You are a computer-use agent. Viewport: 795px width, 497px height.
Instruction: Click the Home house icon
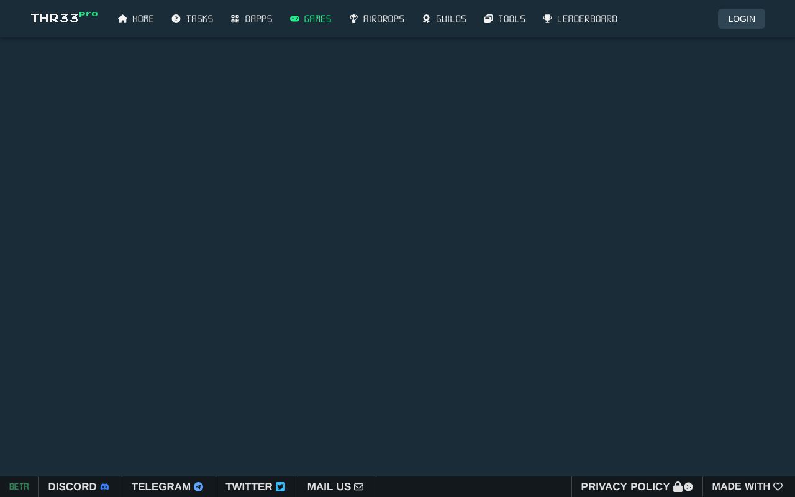(x=122, y=19)
